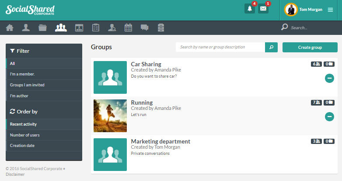Screen dimensions: 342x181
Task: Click the Filter funnel icon
Action: 12,51
